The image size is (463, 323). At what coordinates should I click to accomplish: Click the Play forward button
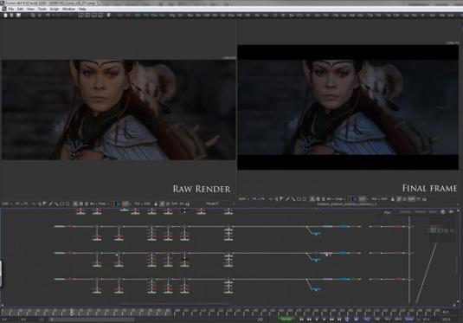point(325,320)
